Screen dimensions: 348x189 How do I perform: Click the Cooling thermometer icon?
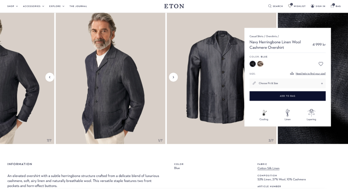(264, 113)
